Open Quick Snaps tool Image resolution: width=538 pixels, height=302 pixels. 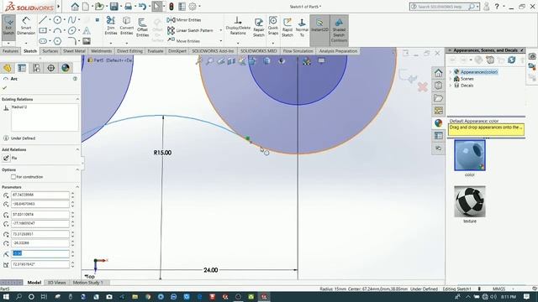(273, 26)
